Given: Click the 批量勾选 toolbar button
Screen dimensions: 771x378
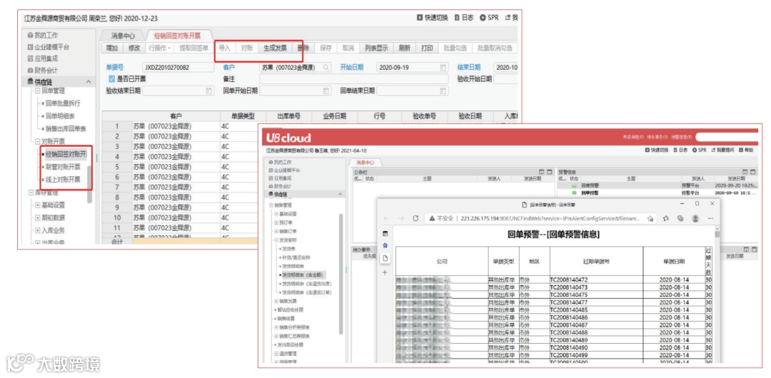Looking at the screenshot, I should (x=455, y=48).
